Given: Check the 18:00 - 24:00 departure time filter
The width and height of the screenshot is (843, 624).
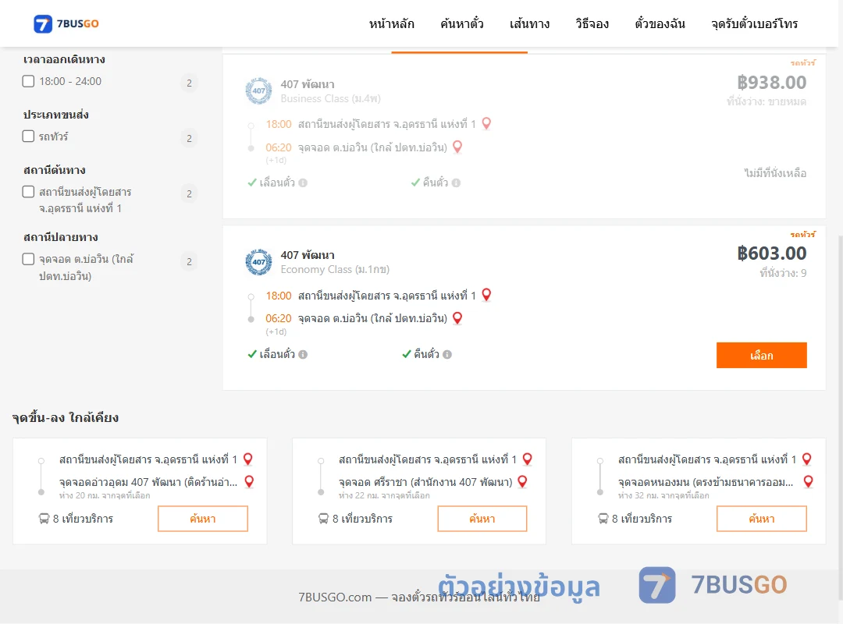Looking at the screenshot, I should pyautogui.click(x=29, y=81).
